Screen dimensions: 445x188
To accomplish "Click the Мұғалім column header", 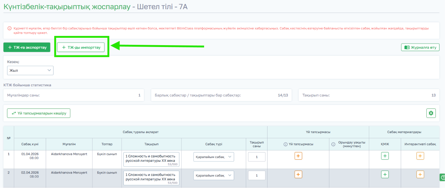I will point(69,144).
